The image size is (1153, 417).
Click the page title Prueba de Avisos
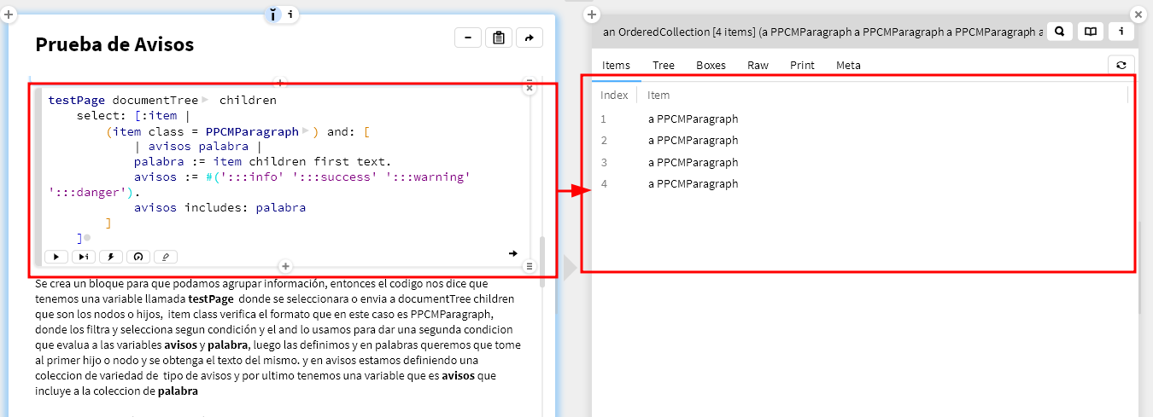click(114, 44)
